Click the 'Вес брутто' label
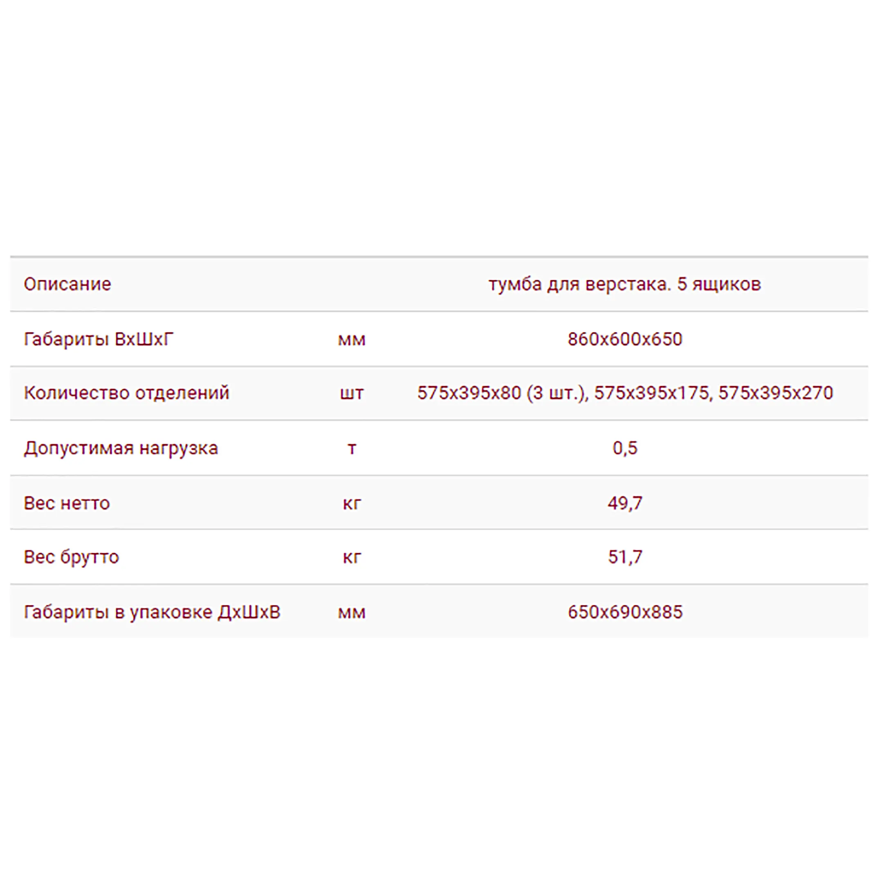The width and height of the screenshot is (883, 883). coord(71,557)
